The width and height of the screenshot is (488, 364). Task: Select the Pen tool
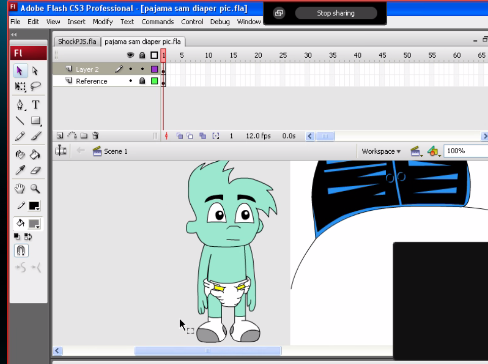click(20, 105)
